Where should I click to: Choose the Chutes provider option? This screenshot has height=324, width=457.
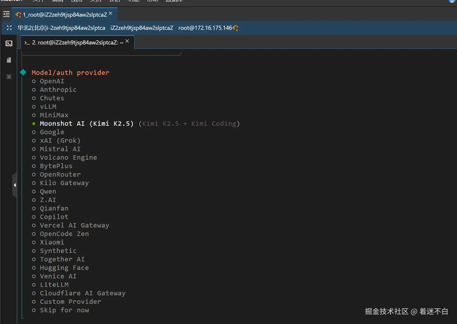tap(48, 98)
